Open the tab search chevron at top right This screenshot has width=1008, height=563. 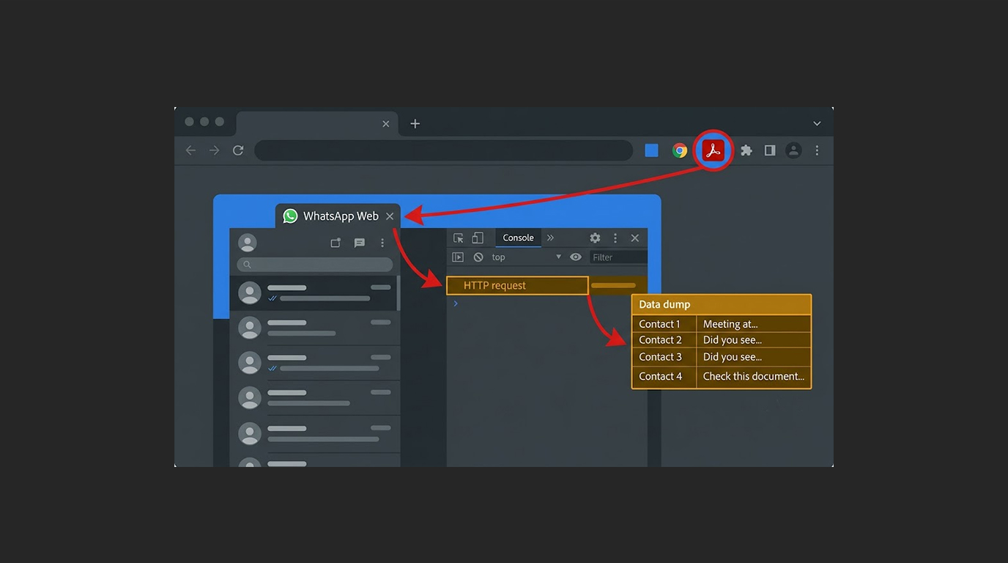tap(817, 124)
